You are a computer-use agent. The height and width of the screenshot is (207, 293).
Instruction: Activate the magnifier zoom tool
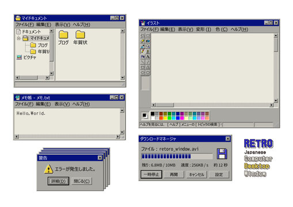pos(148,46)
